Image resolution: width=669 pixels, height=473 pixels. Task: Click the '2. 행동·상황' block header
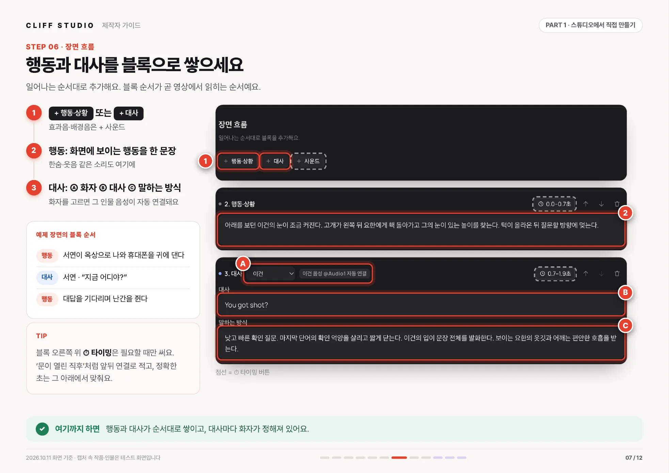tap(239, 204)
